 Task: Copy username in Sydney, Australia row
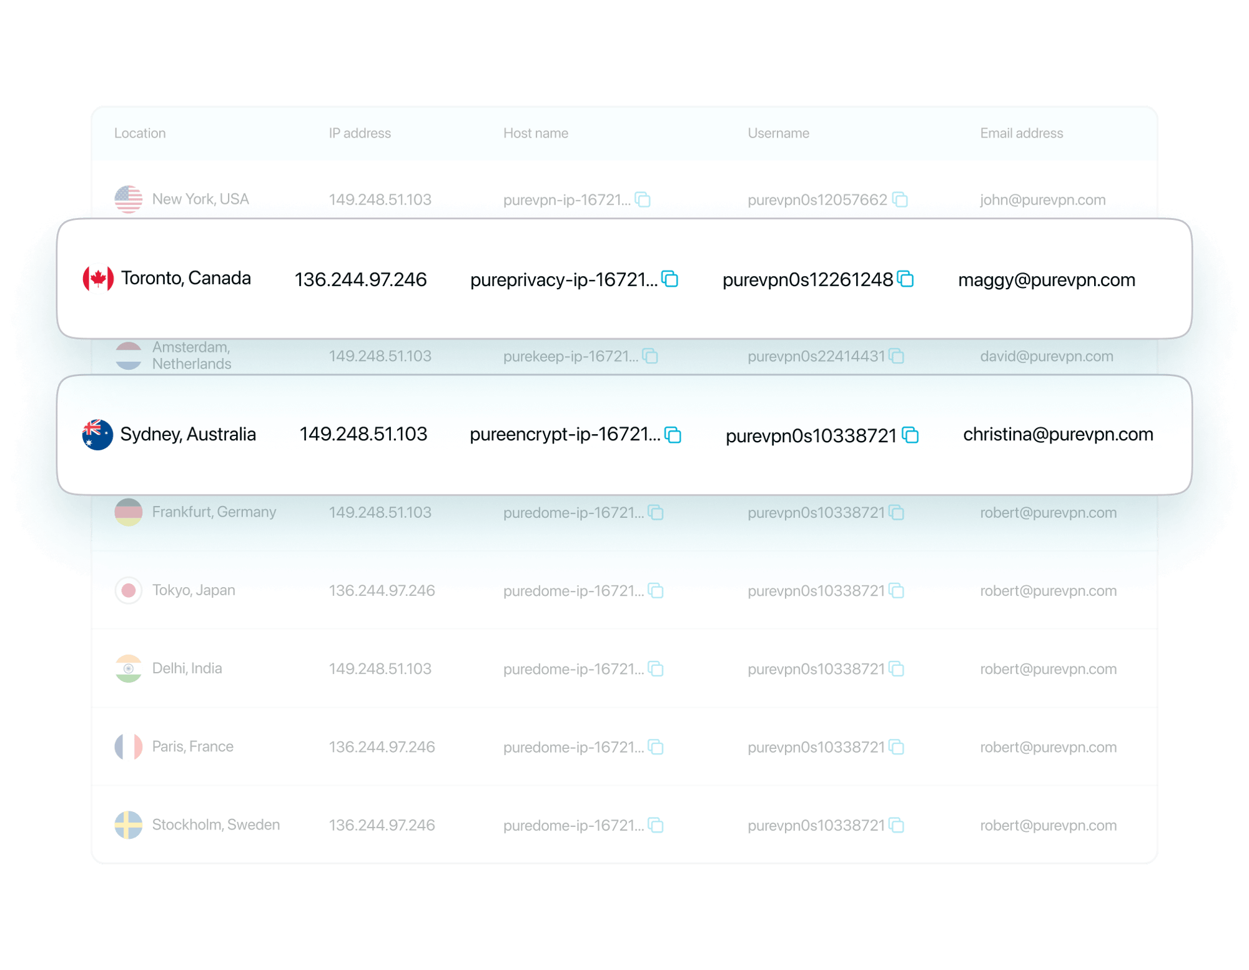[x=910, y=435]
